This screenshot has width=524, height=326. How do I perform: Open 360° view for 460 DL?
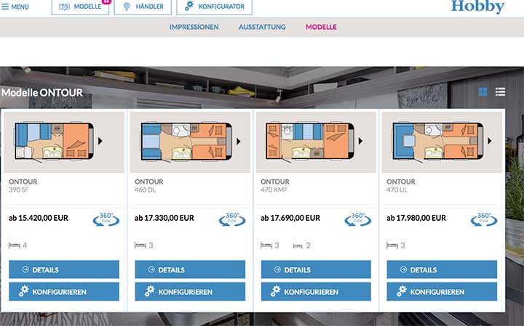tap(232, 219)
